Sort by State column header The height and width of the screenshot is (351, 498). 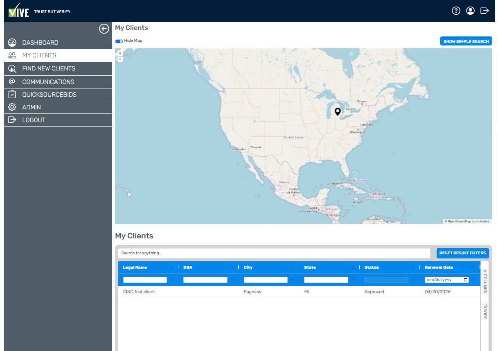pyautogui.click(x=310, y=267)
